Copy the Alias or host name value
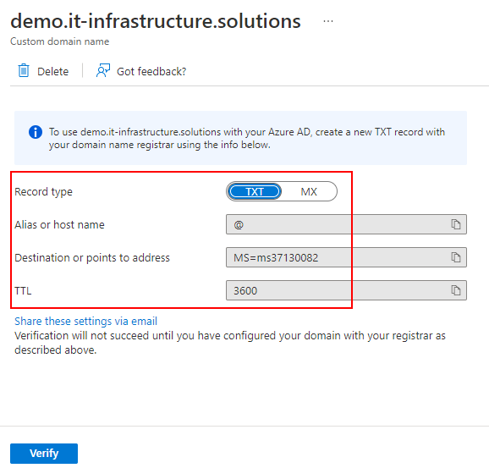 coord(456,224)
